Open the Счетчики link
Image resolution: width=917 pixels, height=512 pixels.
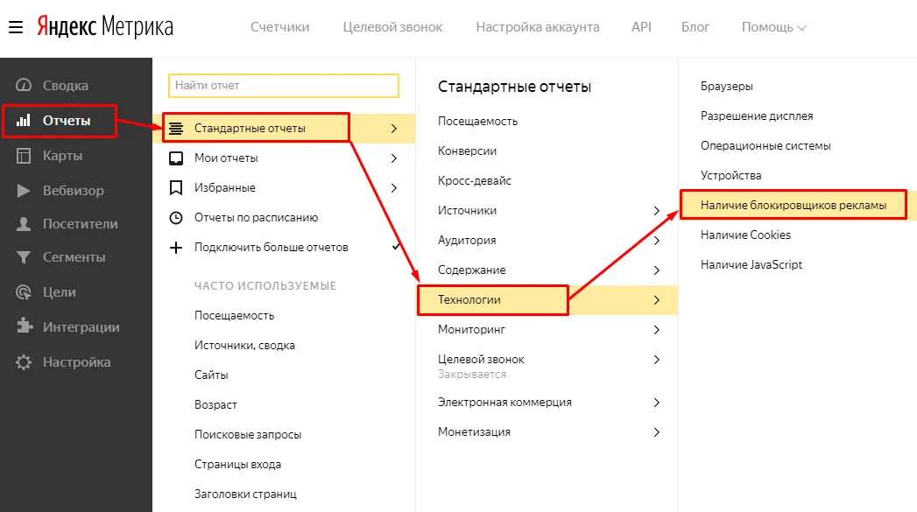280,27
